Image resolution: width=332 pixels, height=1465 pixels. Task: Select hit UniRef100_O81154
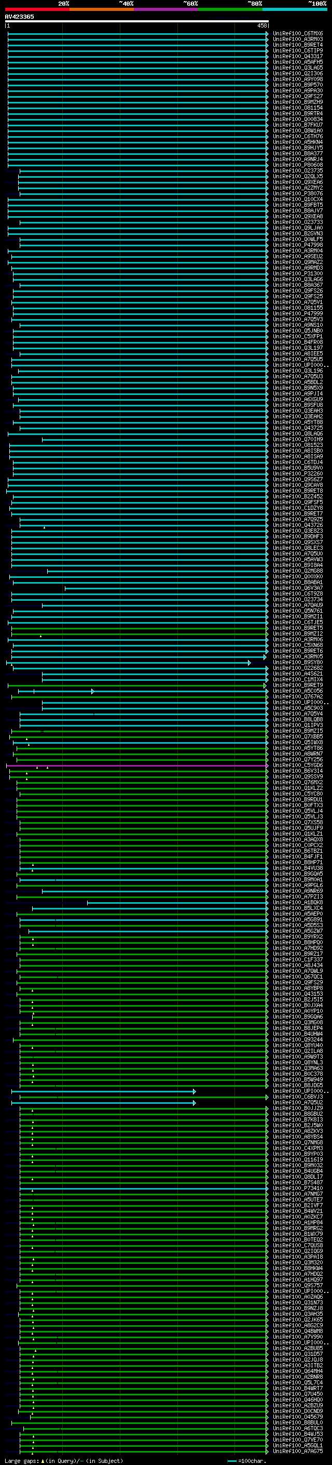point(297,108)
